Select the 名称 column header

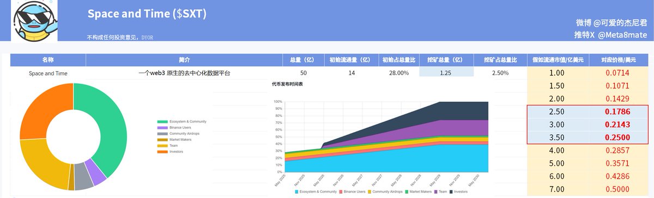48,59
